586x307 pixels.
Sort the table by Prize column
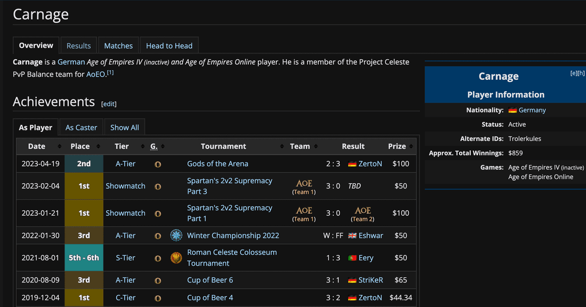(411, 146)
